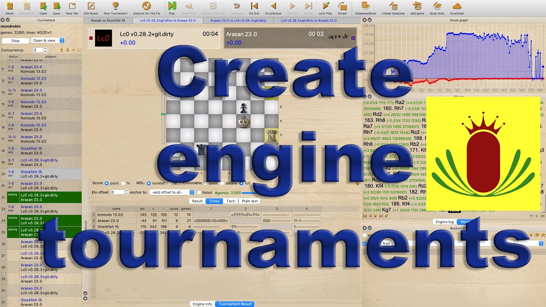The width and height of the screenshot is (546, 307).
Task: Click the Open toolbar icon
Action: [43, 6]
